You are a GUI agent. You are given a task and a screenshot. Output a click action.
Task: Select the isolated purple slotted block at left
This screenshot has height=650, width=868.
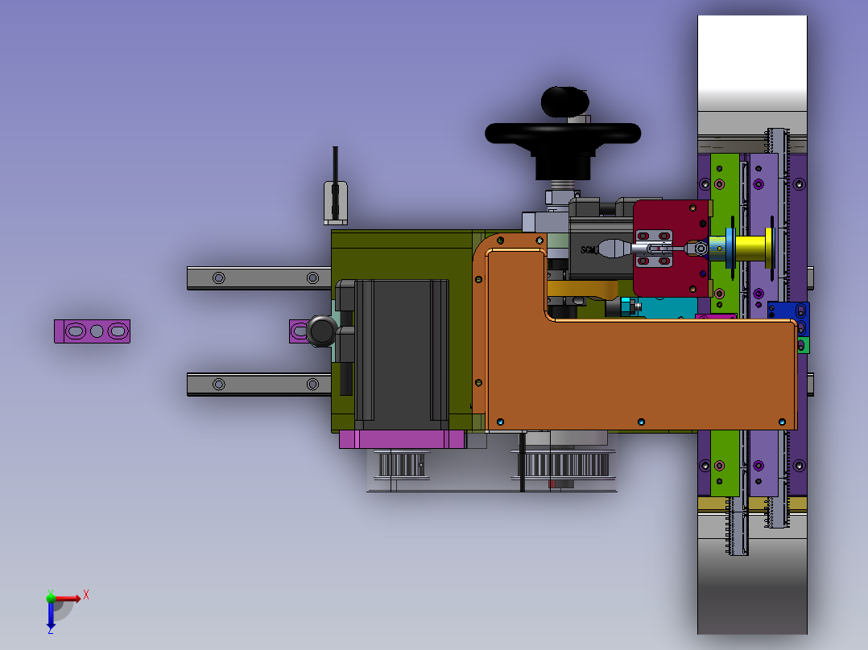[x=92, y=331]
